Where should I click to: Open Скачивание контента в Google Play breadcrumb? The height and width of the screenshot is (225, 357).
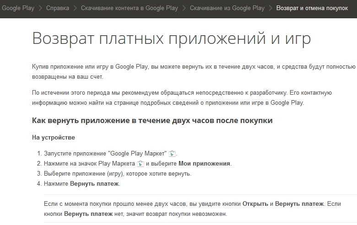pos(130,8)
